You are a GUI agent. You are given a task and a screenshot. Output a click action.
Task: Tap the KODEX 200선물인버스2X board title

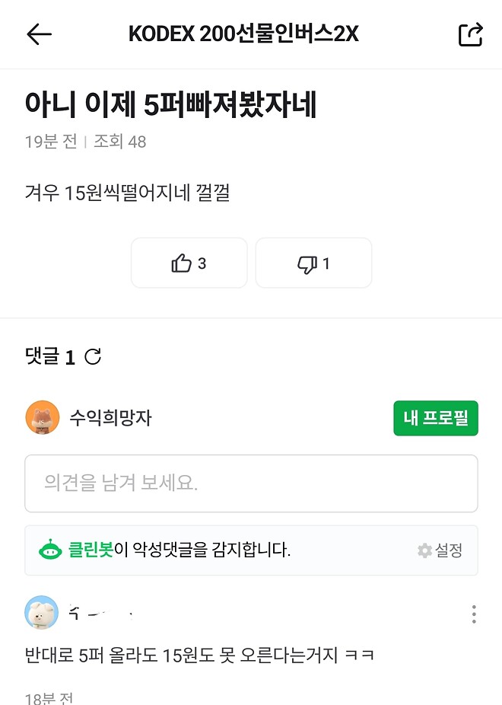pos(251,33)
